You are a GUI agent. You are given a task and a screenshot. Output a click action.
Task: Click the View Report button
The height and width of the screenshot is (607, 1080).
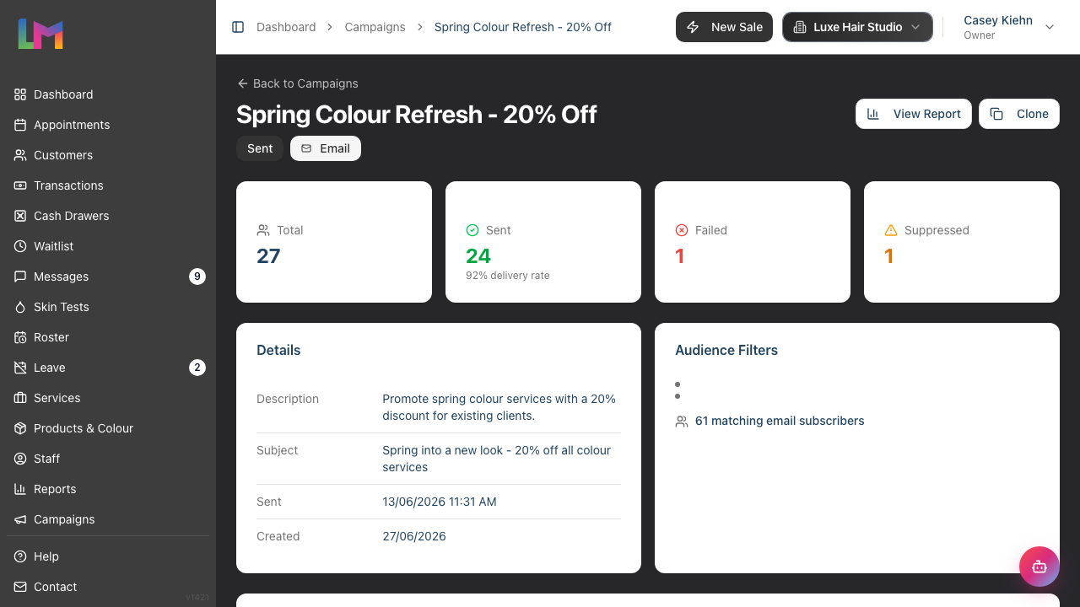point(914,114)
